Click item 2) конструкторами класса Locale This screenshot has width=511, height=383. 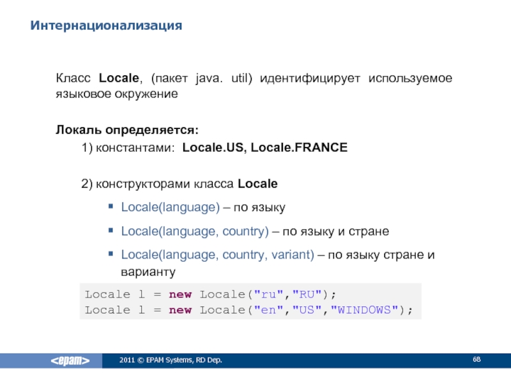[x=179, y=184]
